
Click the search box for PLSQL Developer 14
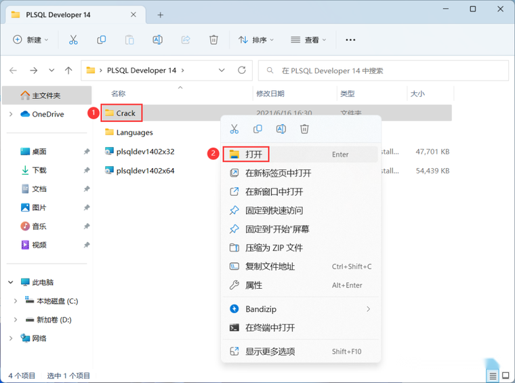[384, 70]
